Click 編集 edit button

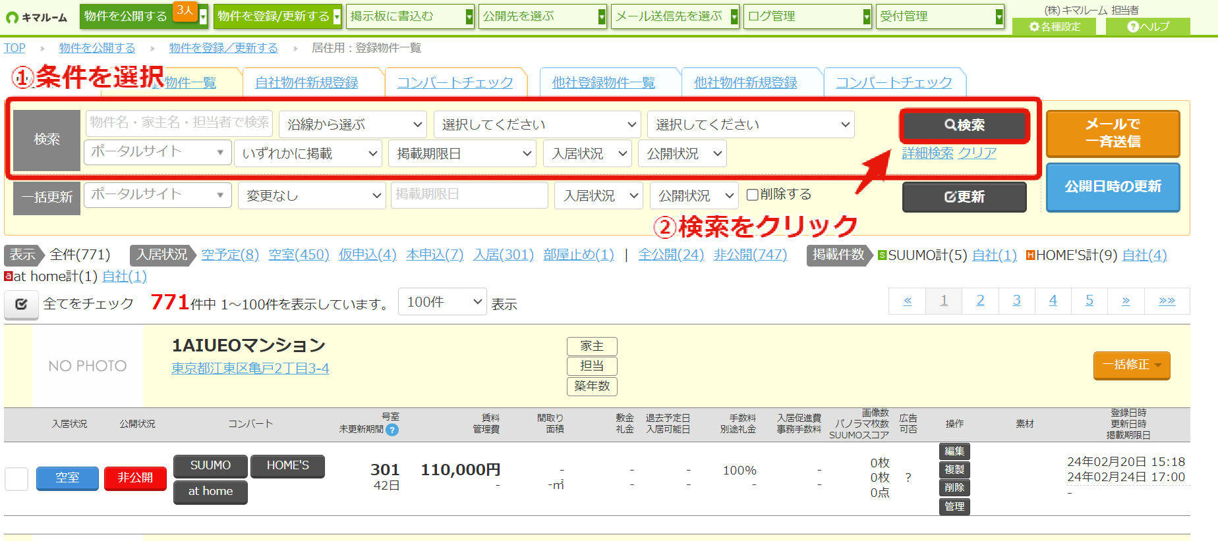pyautogui.click(x=954, y=451)
